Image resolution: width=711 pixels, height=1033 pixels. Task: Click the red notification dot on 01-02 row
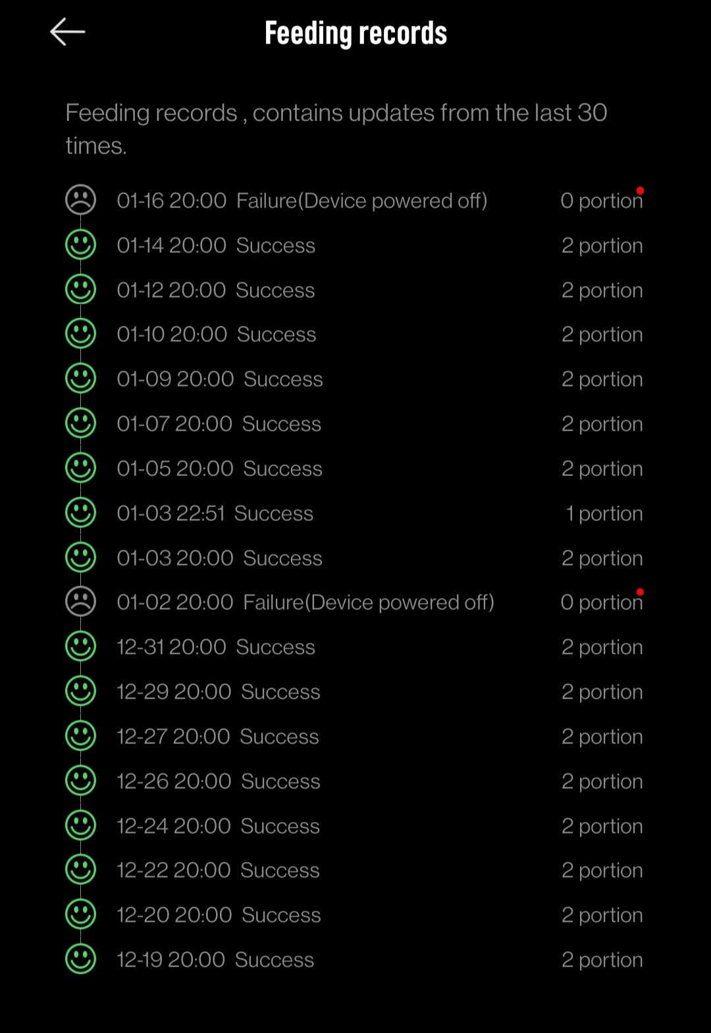click(640, 591)
